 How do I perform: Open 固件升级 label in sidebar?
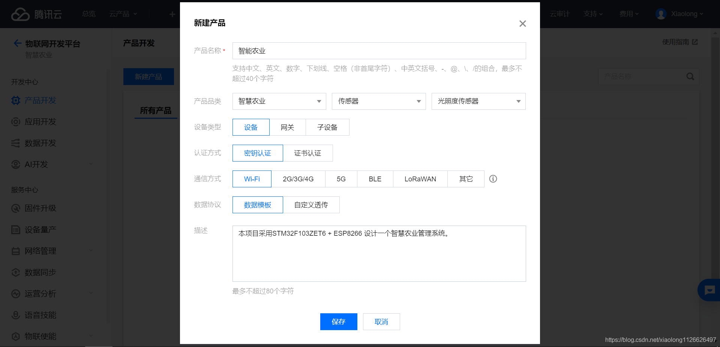(40, 208)
